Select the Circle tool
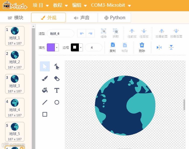189x149 pixels. [57, 102]
